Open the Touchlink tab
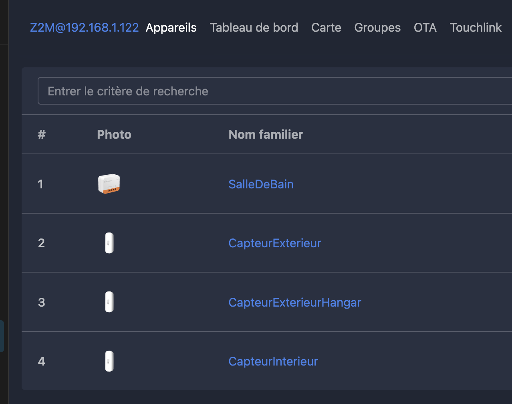Image resolution: width=512 pixels, height=404 pixels. [x=476, y=28]
